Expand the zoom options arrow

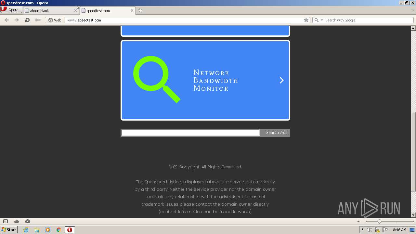click(x=358, y=221)
